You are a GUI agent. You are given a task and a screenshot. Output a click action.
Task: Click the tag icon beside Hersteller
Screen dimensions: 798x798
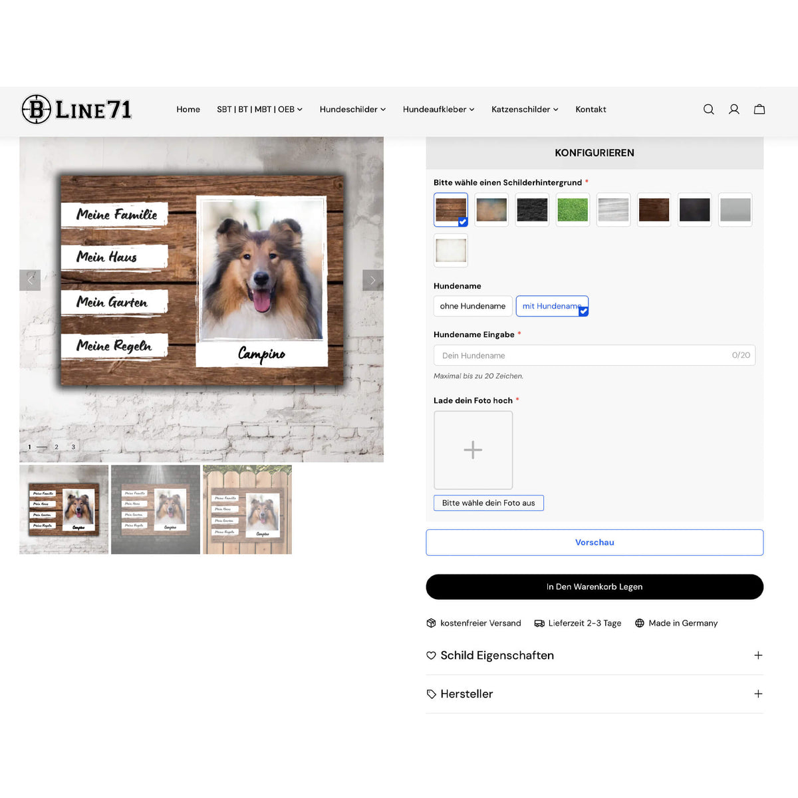431,694
